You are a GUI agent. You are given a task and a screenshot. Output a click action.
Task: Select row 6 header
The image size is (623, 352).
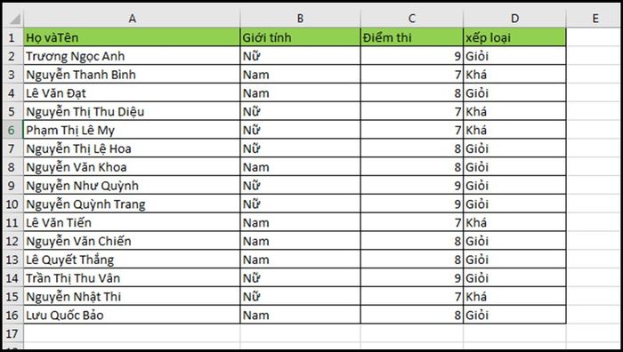click(12, 130)
